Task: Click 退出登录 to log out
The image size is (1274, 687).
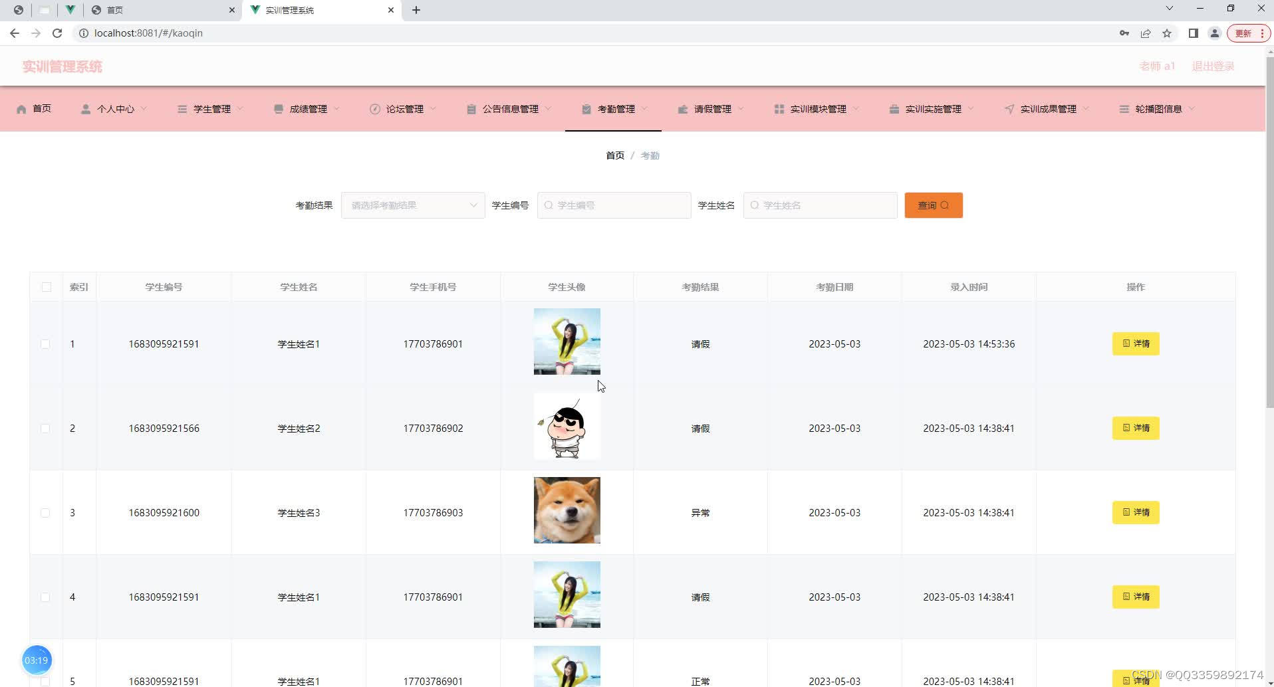Action: [x=1213, y=66]
